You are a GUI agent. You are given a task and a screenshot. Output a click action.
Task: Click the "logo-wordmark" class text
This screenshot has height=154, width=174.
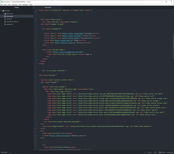(58, 126)
